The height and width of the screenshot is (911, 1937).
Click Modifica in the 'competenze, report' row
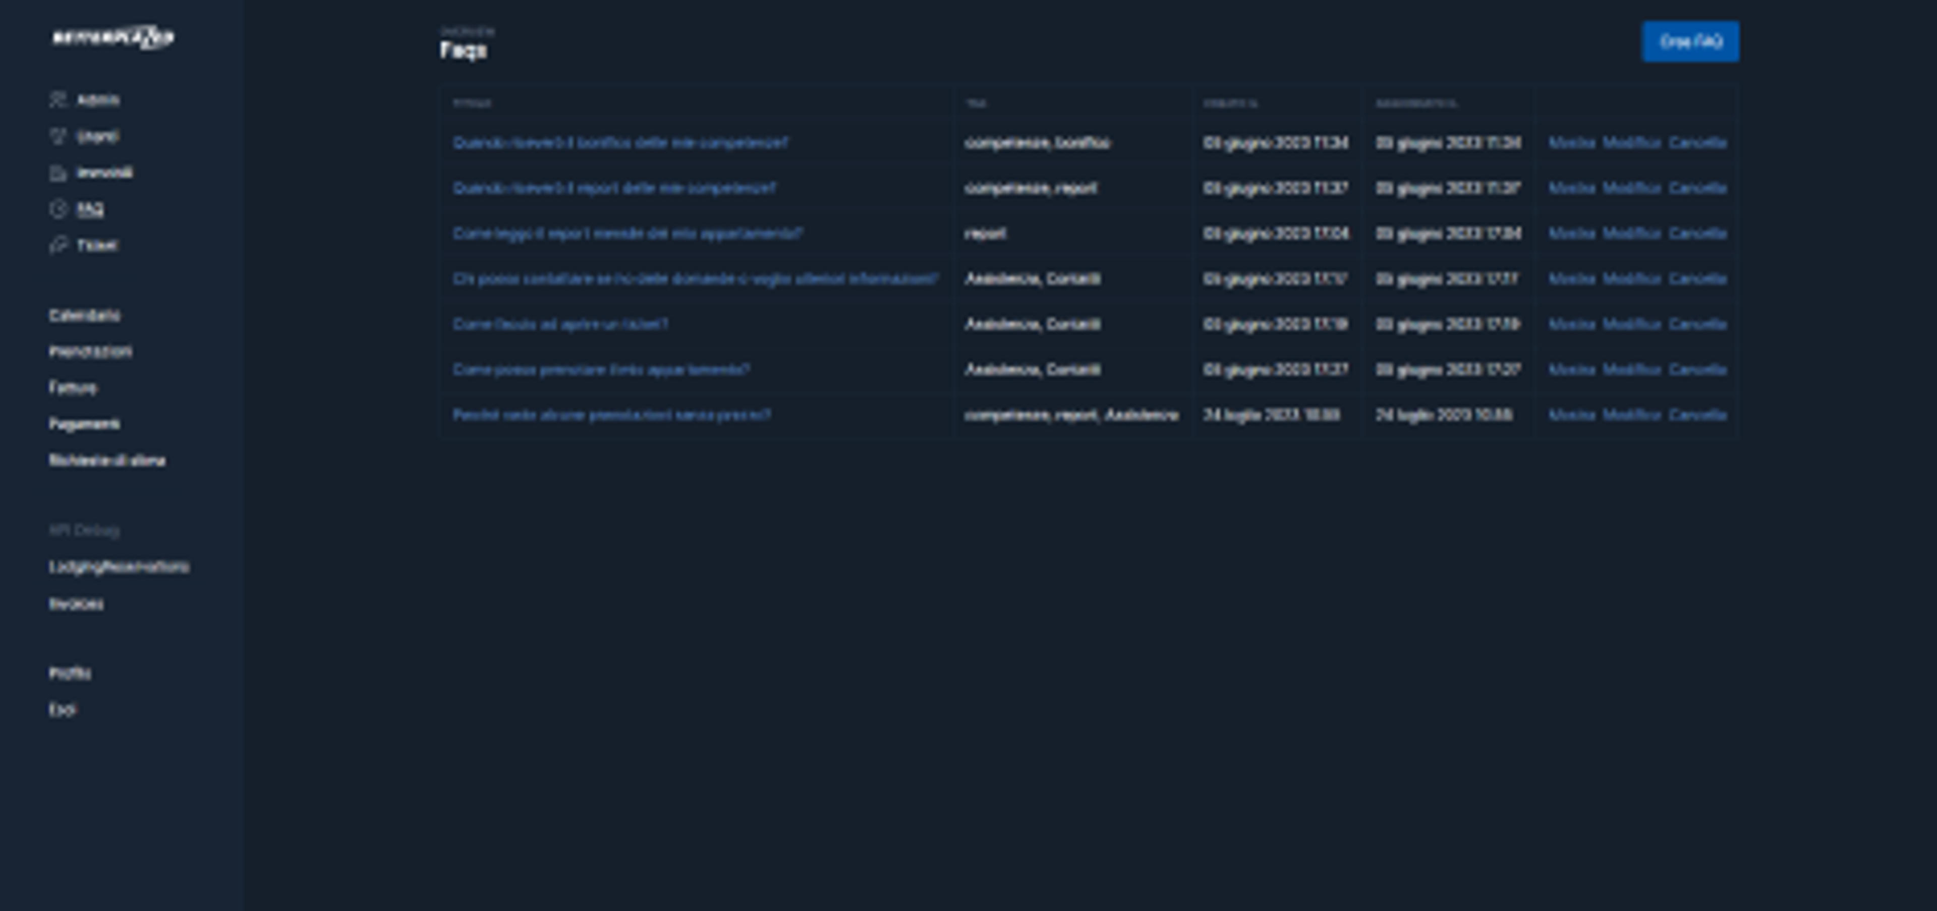click(x=1632, y=188)
